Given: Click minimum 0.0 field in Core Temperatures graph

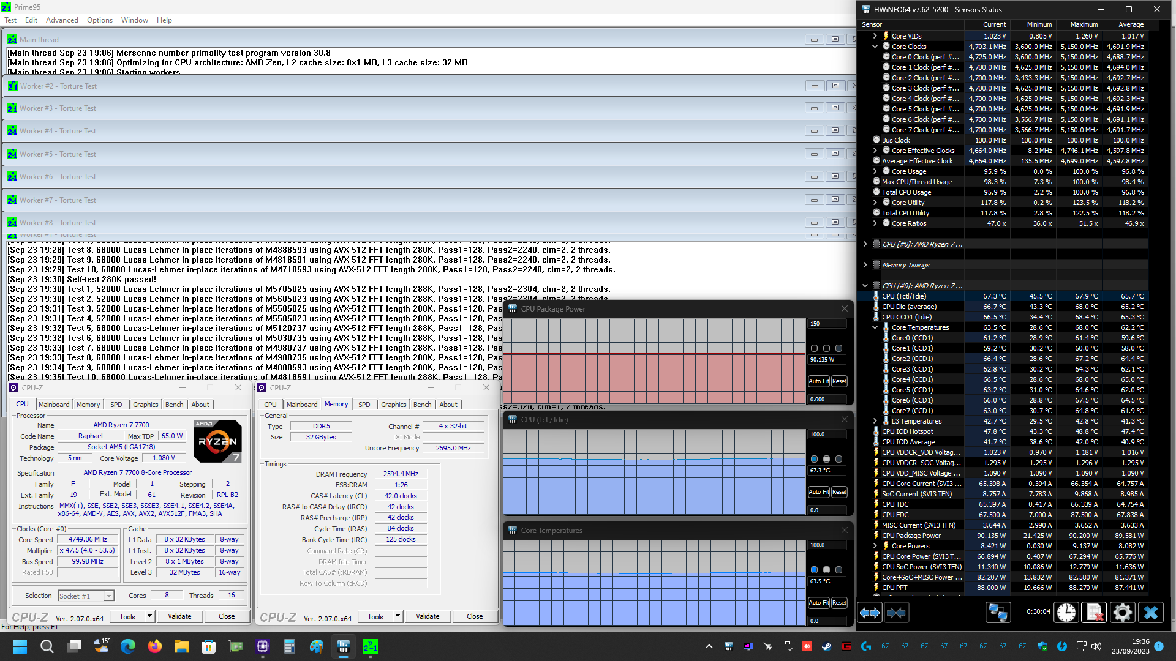Looking at the screenshot, I should tap(827, 621).
